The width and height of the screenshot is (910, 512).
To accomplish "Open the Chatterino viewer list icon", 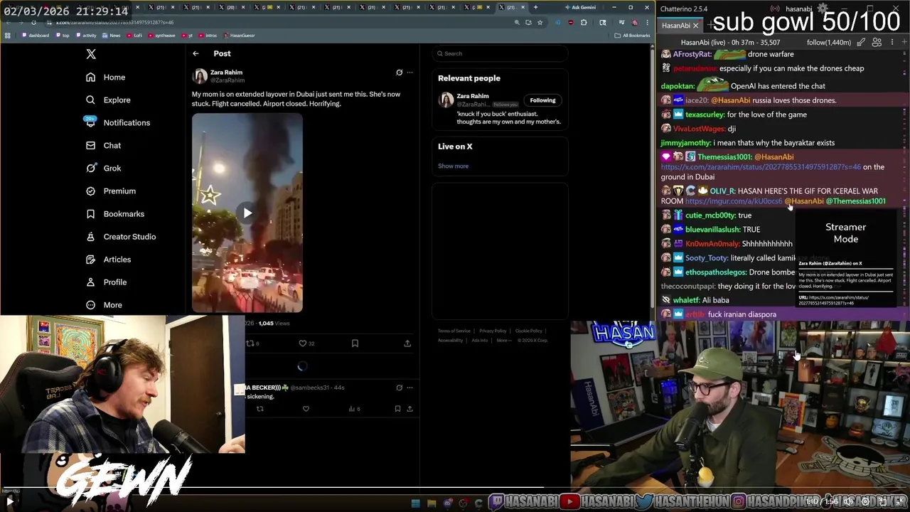I will coord(877,43).
